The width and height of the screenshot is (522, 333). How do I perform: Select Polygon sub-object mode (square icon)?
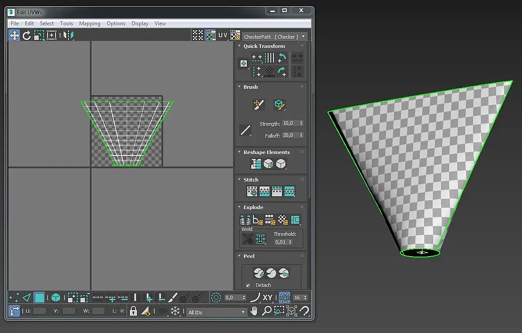click(x=40, y=298)
